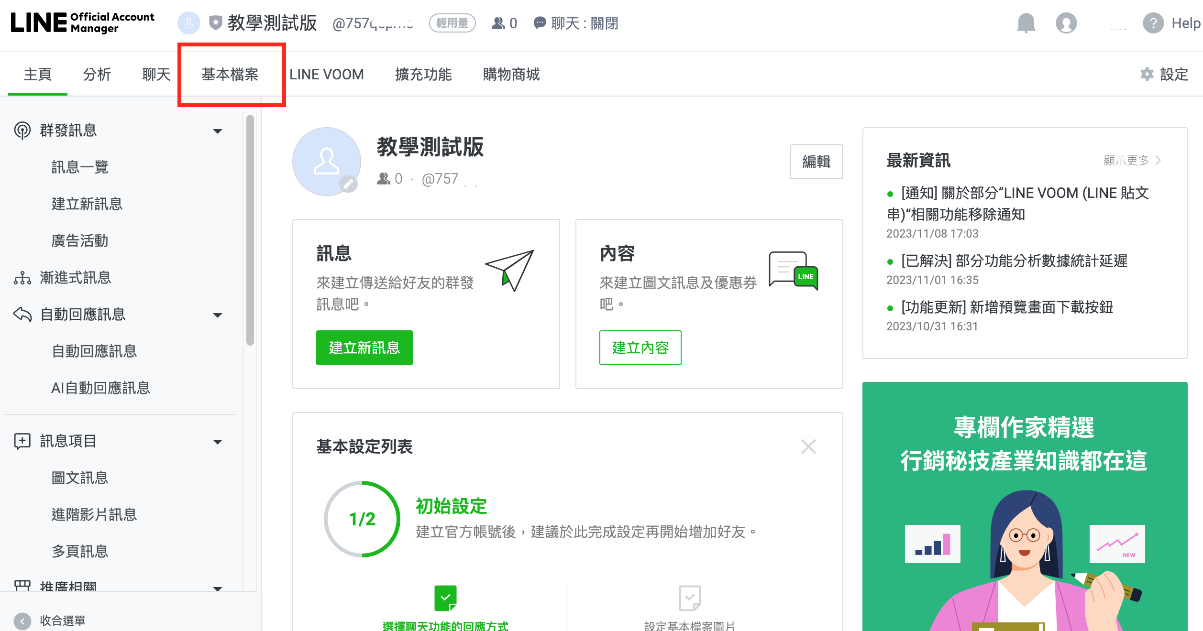Screen dimensions: 1203x631
Task: Collapse the 群發訊息 section arrow
Action: (218, 130)
